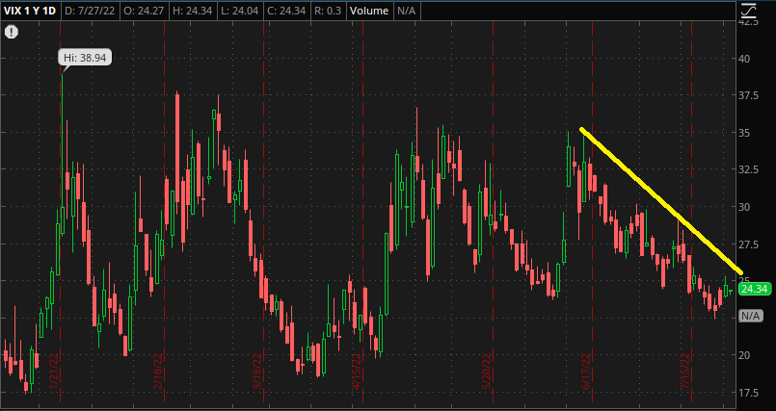
Task: Click the L: 24.04 low value
Action: tap(239, 11)
